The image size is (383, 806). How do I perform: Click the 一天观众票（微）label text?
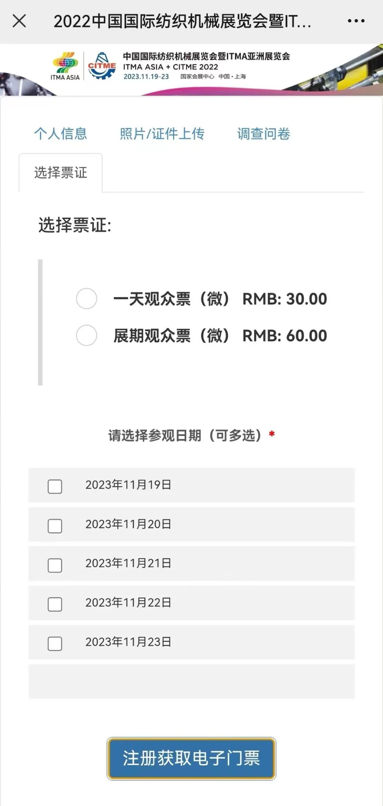(x=172, y=299)
